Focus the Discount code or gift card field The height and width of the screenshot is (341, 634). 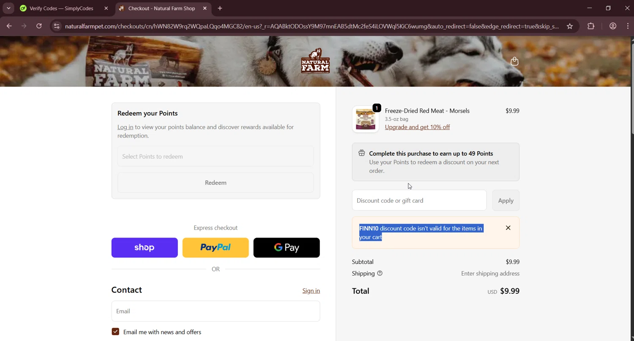point(419,200)
